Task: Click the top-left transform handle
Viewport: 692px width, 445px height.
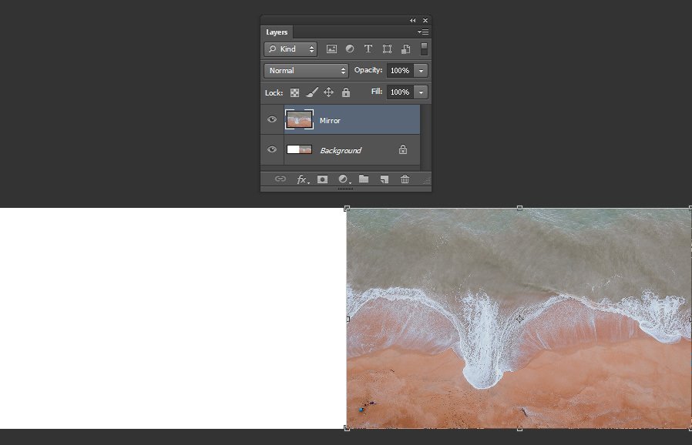Action: (347, 208)
